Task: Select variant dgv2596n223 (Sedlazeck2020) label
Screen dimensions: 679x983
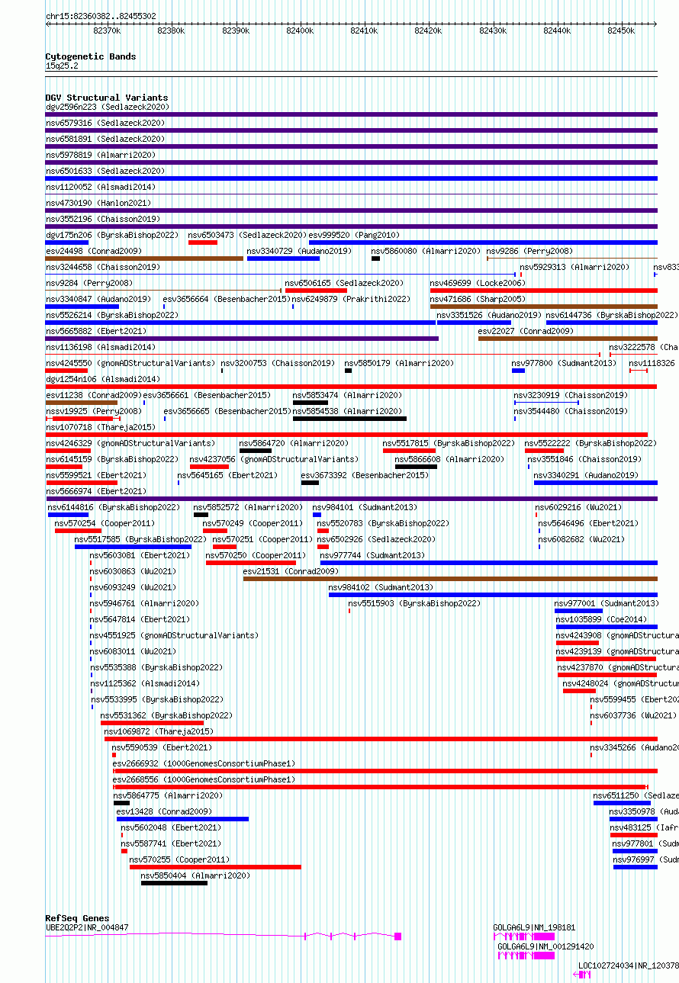Action: pos(108,107)
